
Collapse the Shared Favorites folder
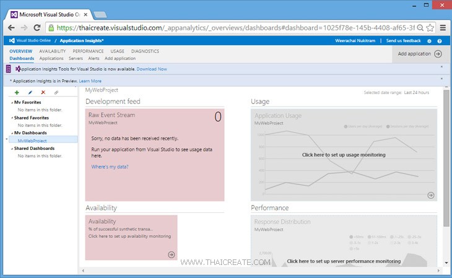pos(12,118)
